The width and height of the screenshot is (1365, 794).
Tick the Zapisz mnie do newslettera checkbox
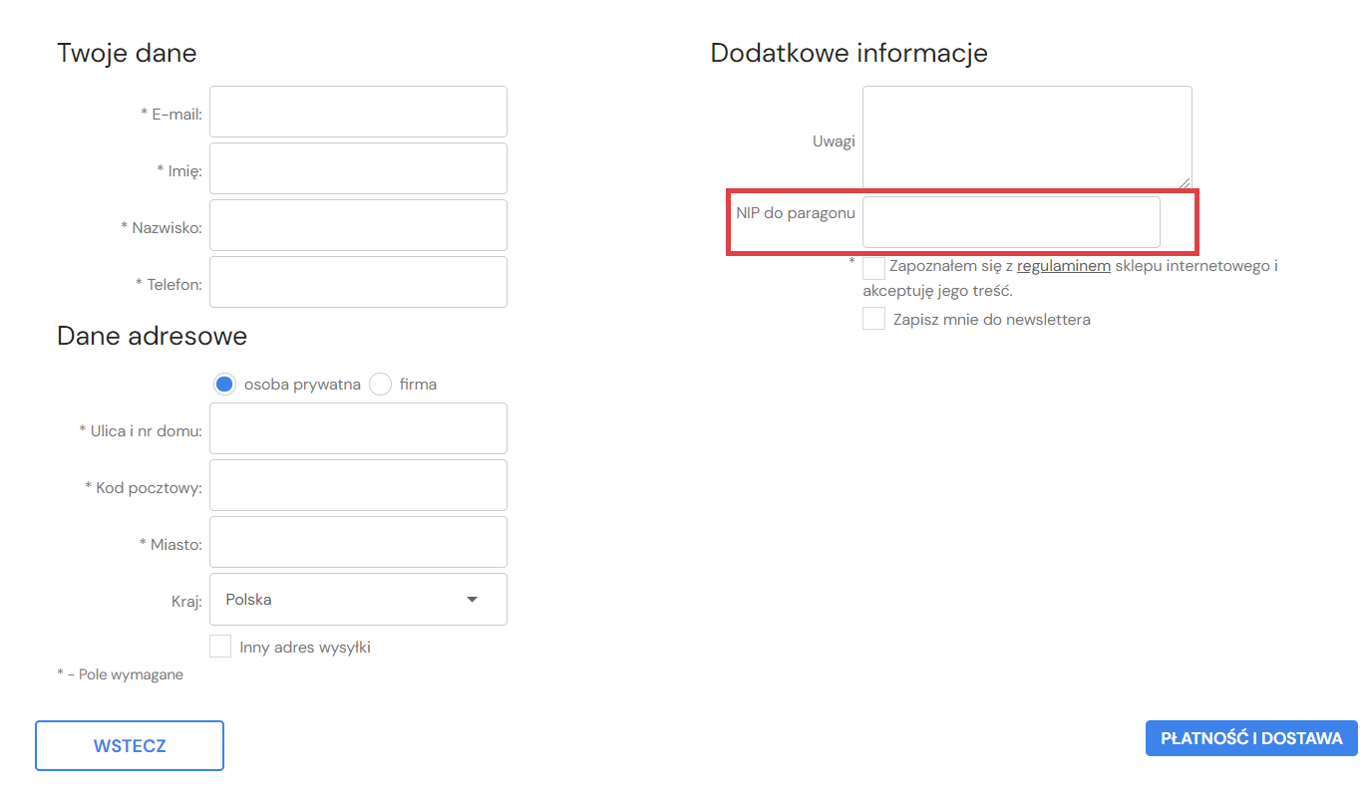click(x=873, y=319)
